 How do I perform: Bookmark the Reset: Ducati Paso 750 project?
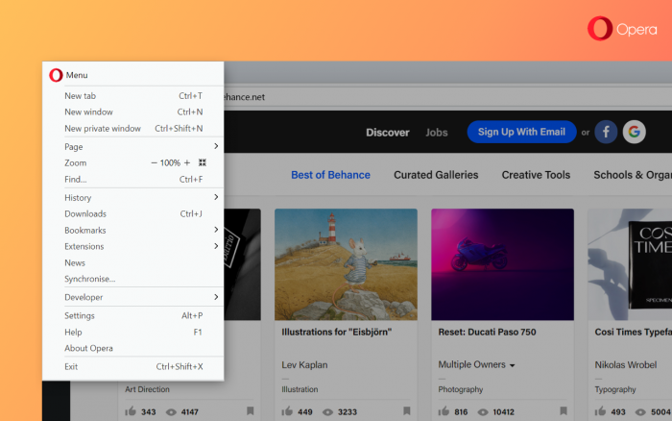pyautogui.click(x=563, y=411)
